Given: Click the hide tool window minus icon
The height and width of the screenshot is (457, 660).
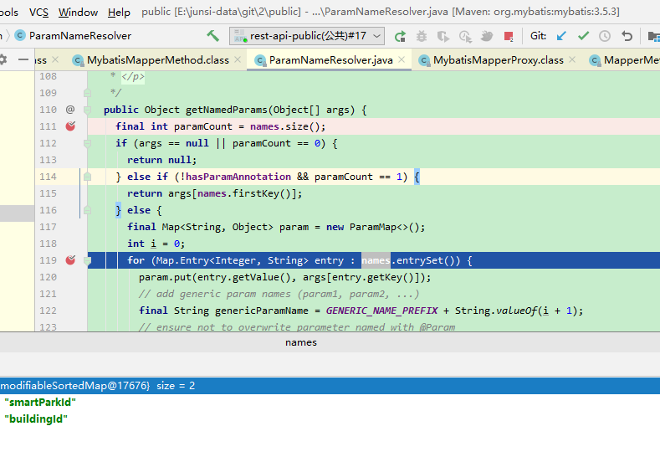Looking at the screenshot, I should [x=23, y=59].
